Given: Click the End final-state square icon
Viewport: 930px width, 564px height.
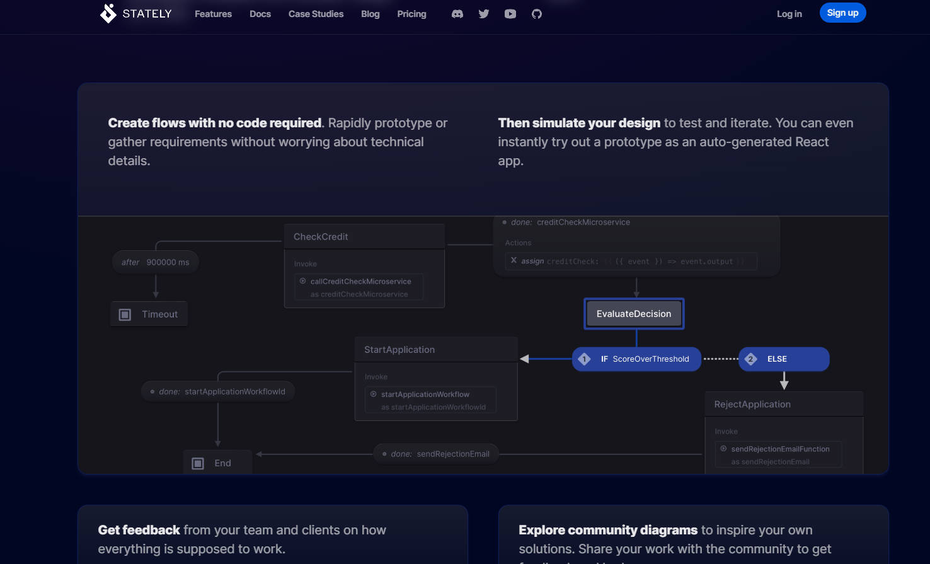Looking at the screenshot, I should click(198, 463).
